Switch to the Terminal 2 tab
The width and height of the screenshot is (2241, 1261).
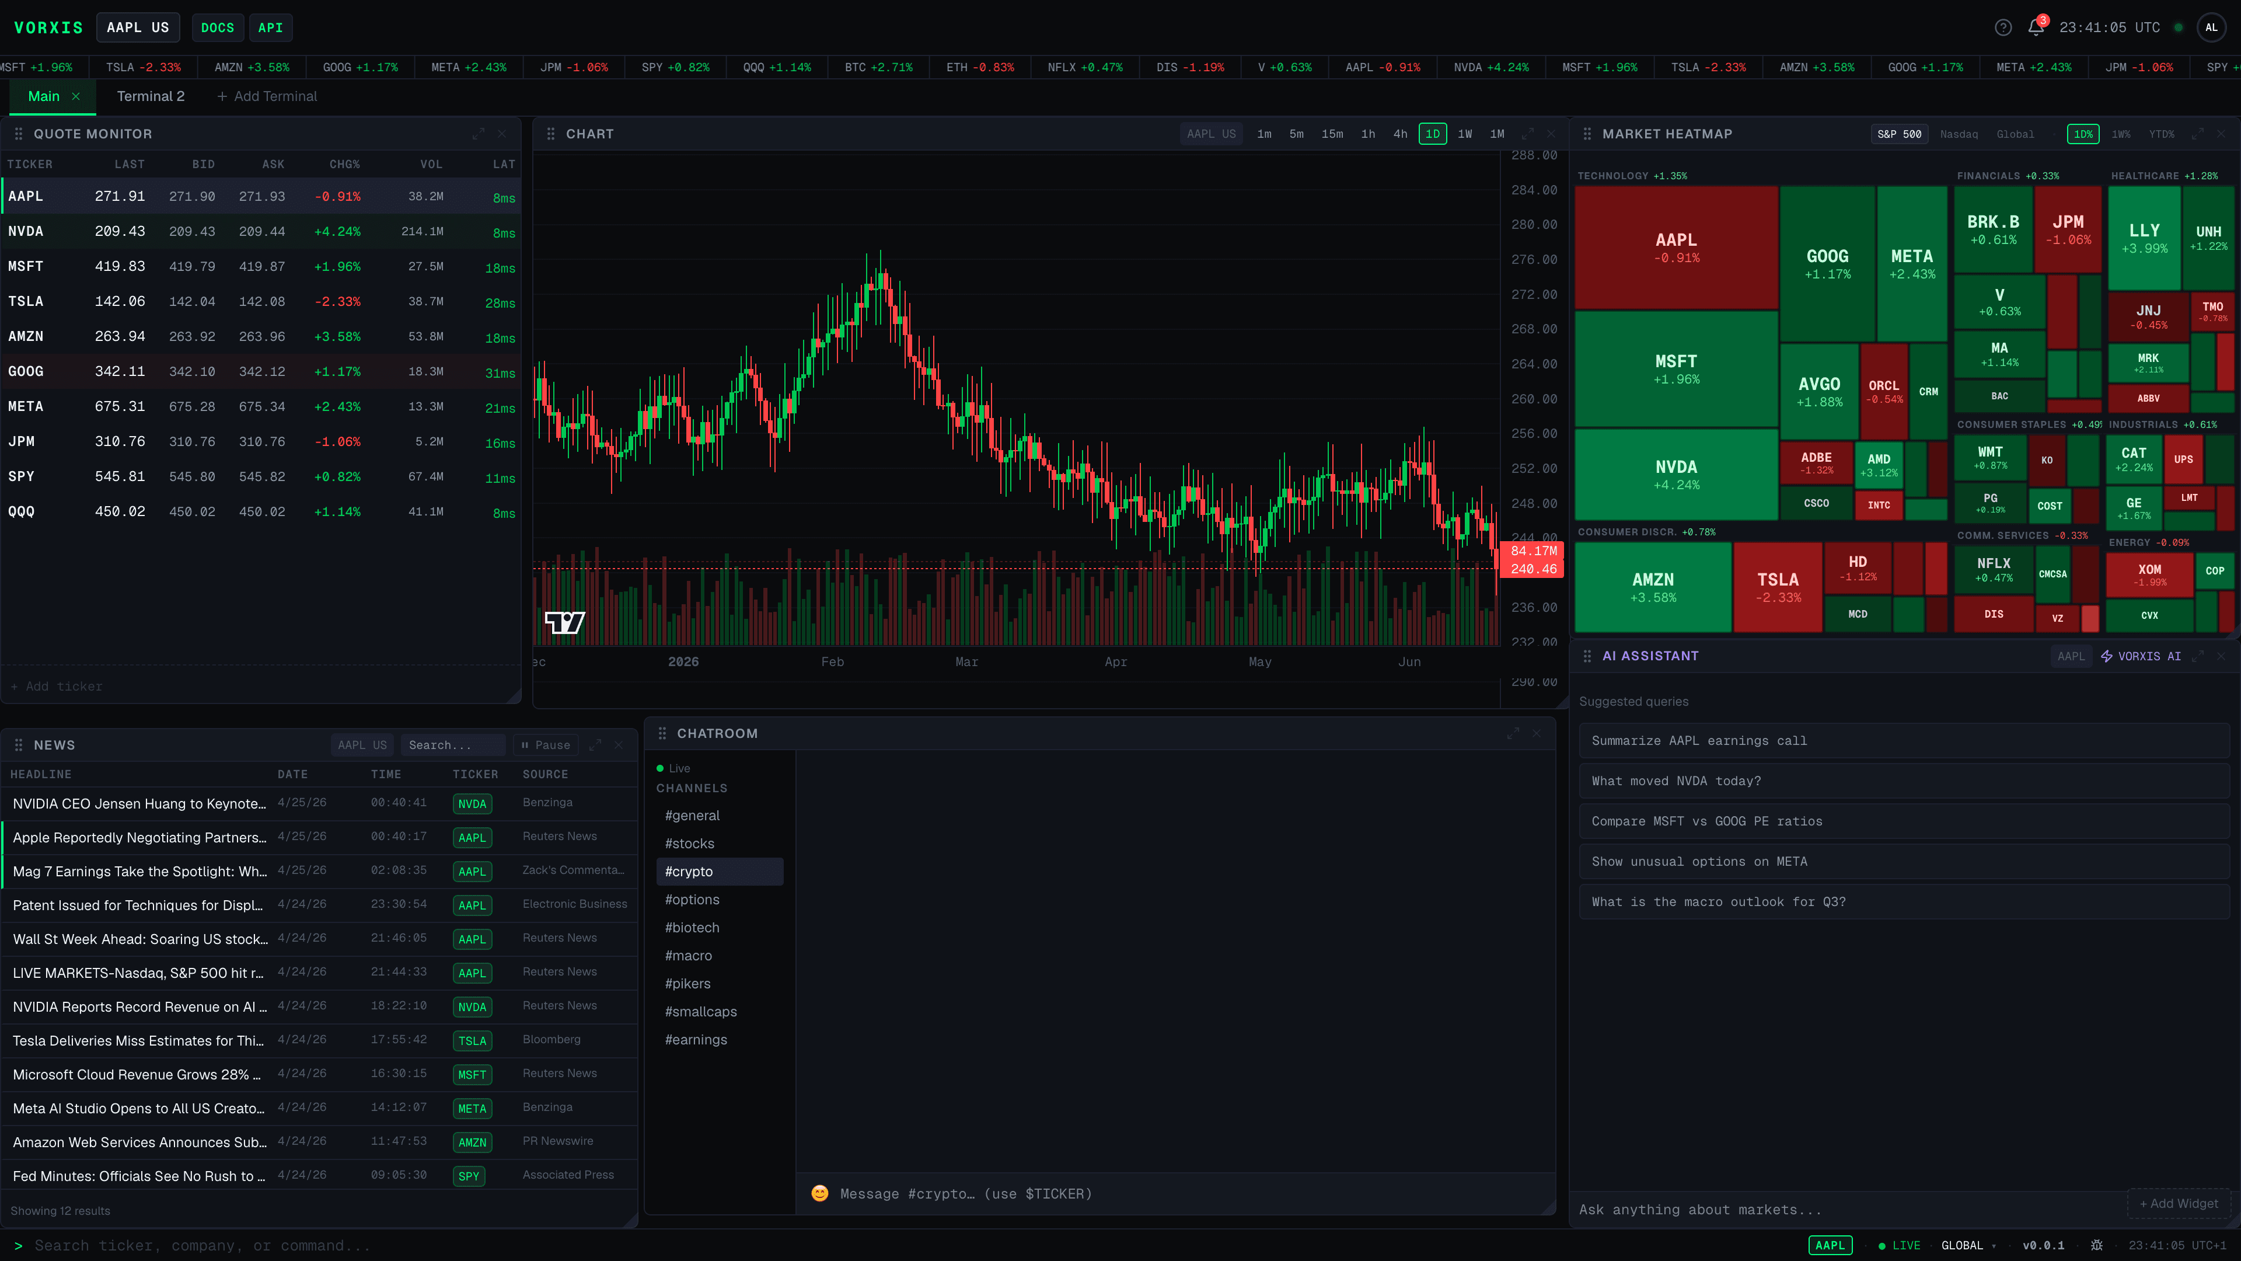(151, 96)
